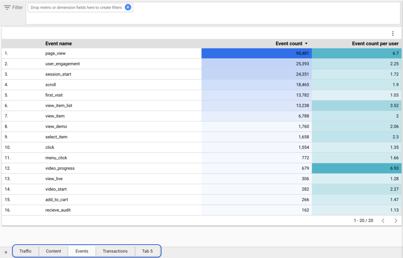Click the Event count column header
This screenshot has width=403, height=258.
click(x=289, y=43)
